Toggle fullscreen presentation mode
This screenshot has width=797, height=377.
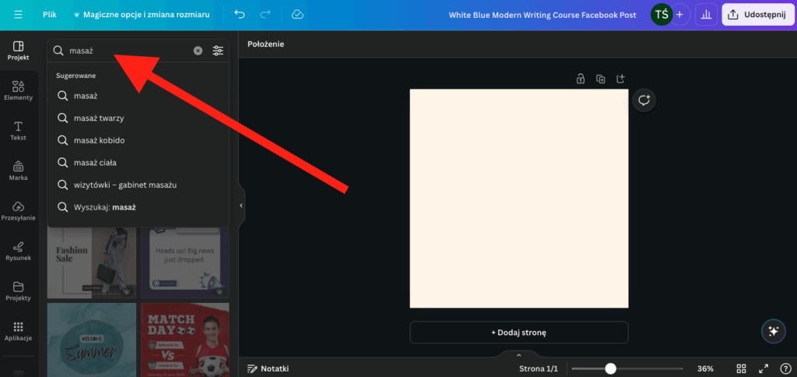[x=764, y=368]
